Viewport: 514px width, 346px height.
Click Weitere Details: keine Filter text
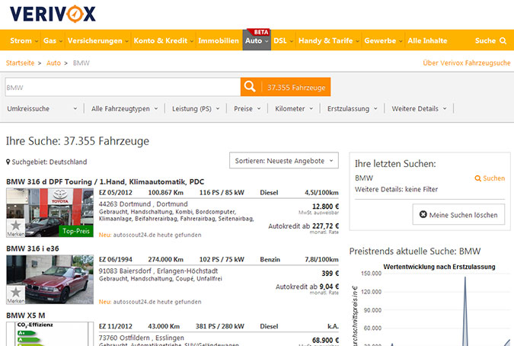396,189
